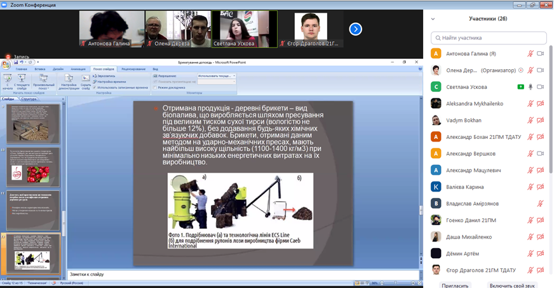Open the Вставка ribbon tab

pyautogui.click(x=40, y=69)
